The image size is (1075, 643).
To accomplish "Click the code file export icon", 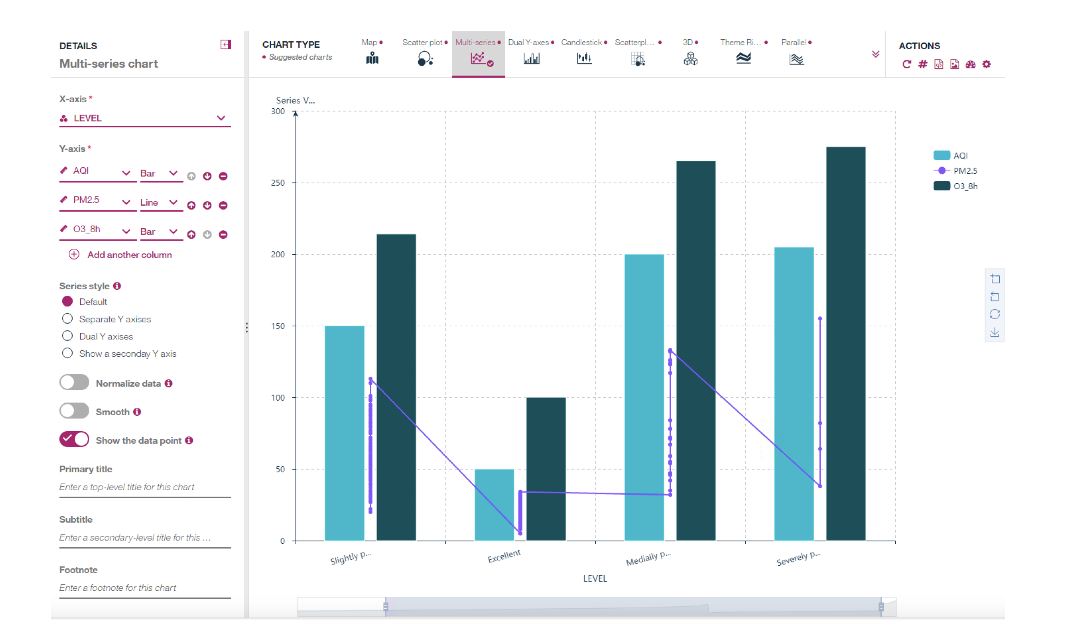I will [939, 65].
